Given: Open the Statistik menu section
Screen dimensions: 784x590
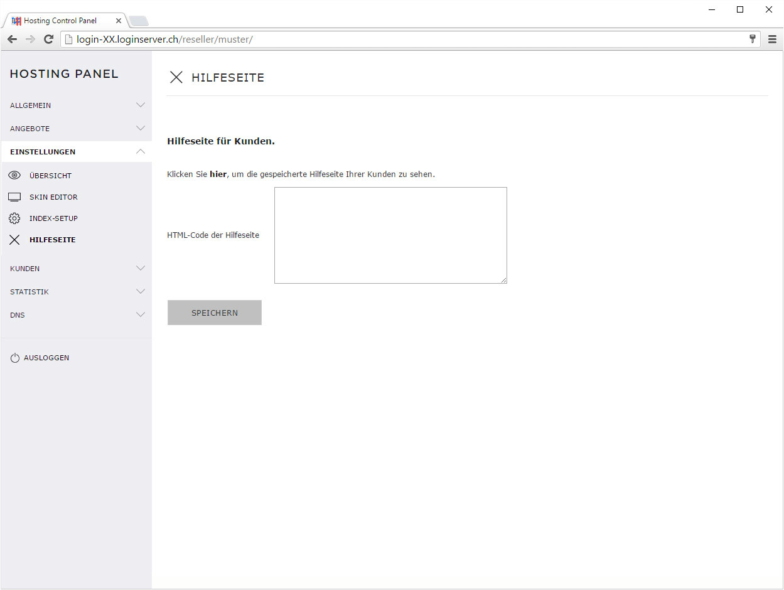Looking at the screenshot, I should 30,292.
